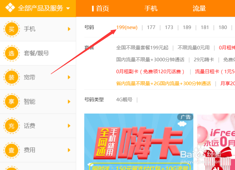Go to the 首页 tab
This screenshot has width=235, height=170.
(102, 8)
